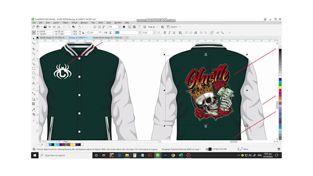Open the font name dropdown
The image size is (313, 176).
click(140, 33)
